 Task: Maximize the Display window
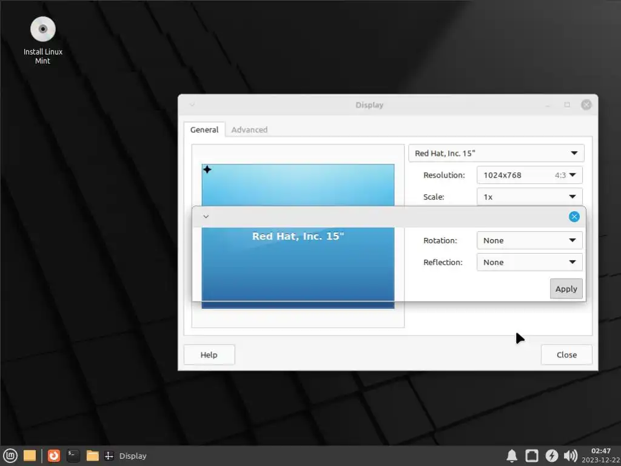tap(567, 104)
